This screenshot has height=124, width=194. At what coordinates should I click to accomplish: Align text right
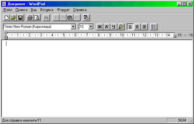144,27
